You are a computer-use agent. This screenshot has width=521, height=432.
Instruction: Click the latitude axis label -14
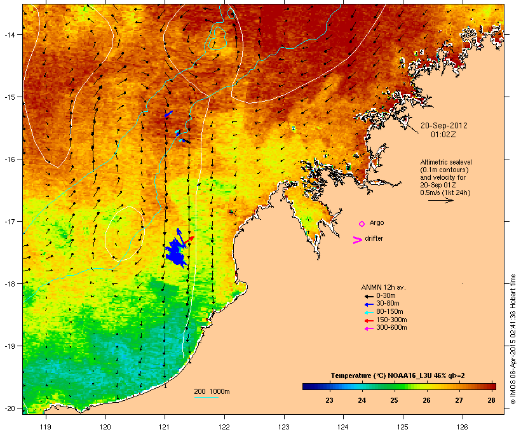pos(9,34)
